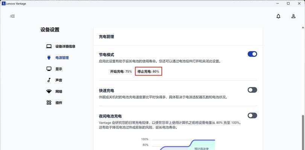The image size is (305, 150).
Task: Minimize the Lenovo Vantage window
Action: 278,3
